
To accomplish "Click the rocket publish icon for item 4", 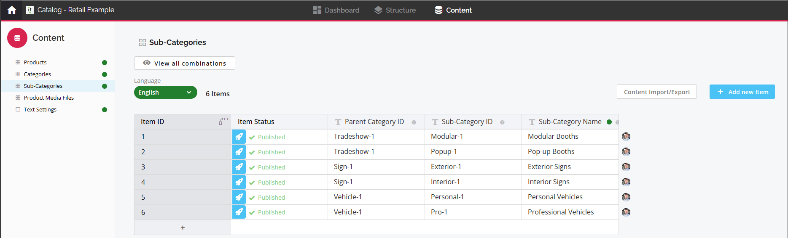I will [239, 182].
